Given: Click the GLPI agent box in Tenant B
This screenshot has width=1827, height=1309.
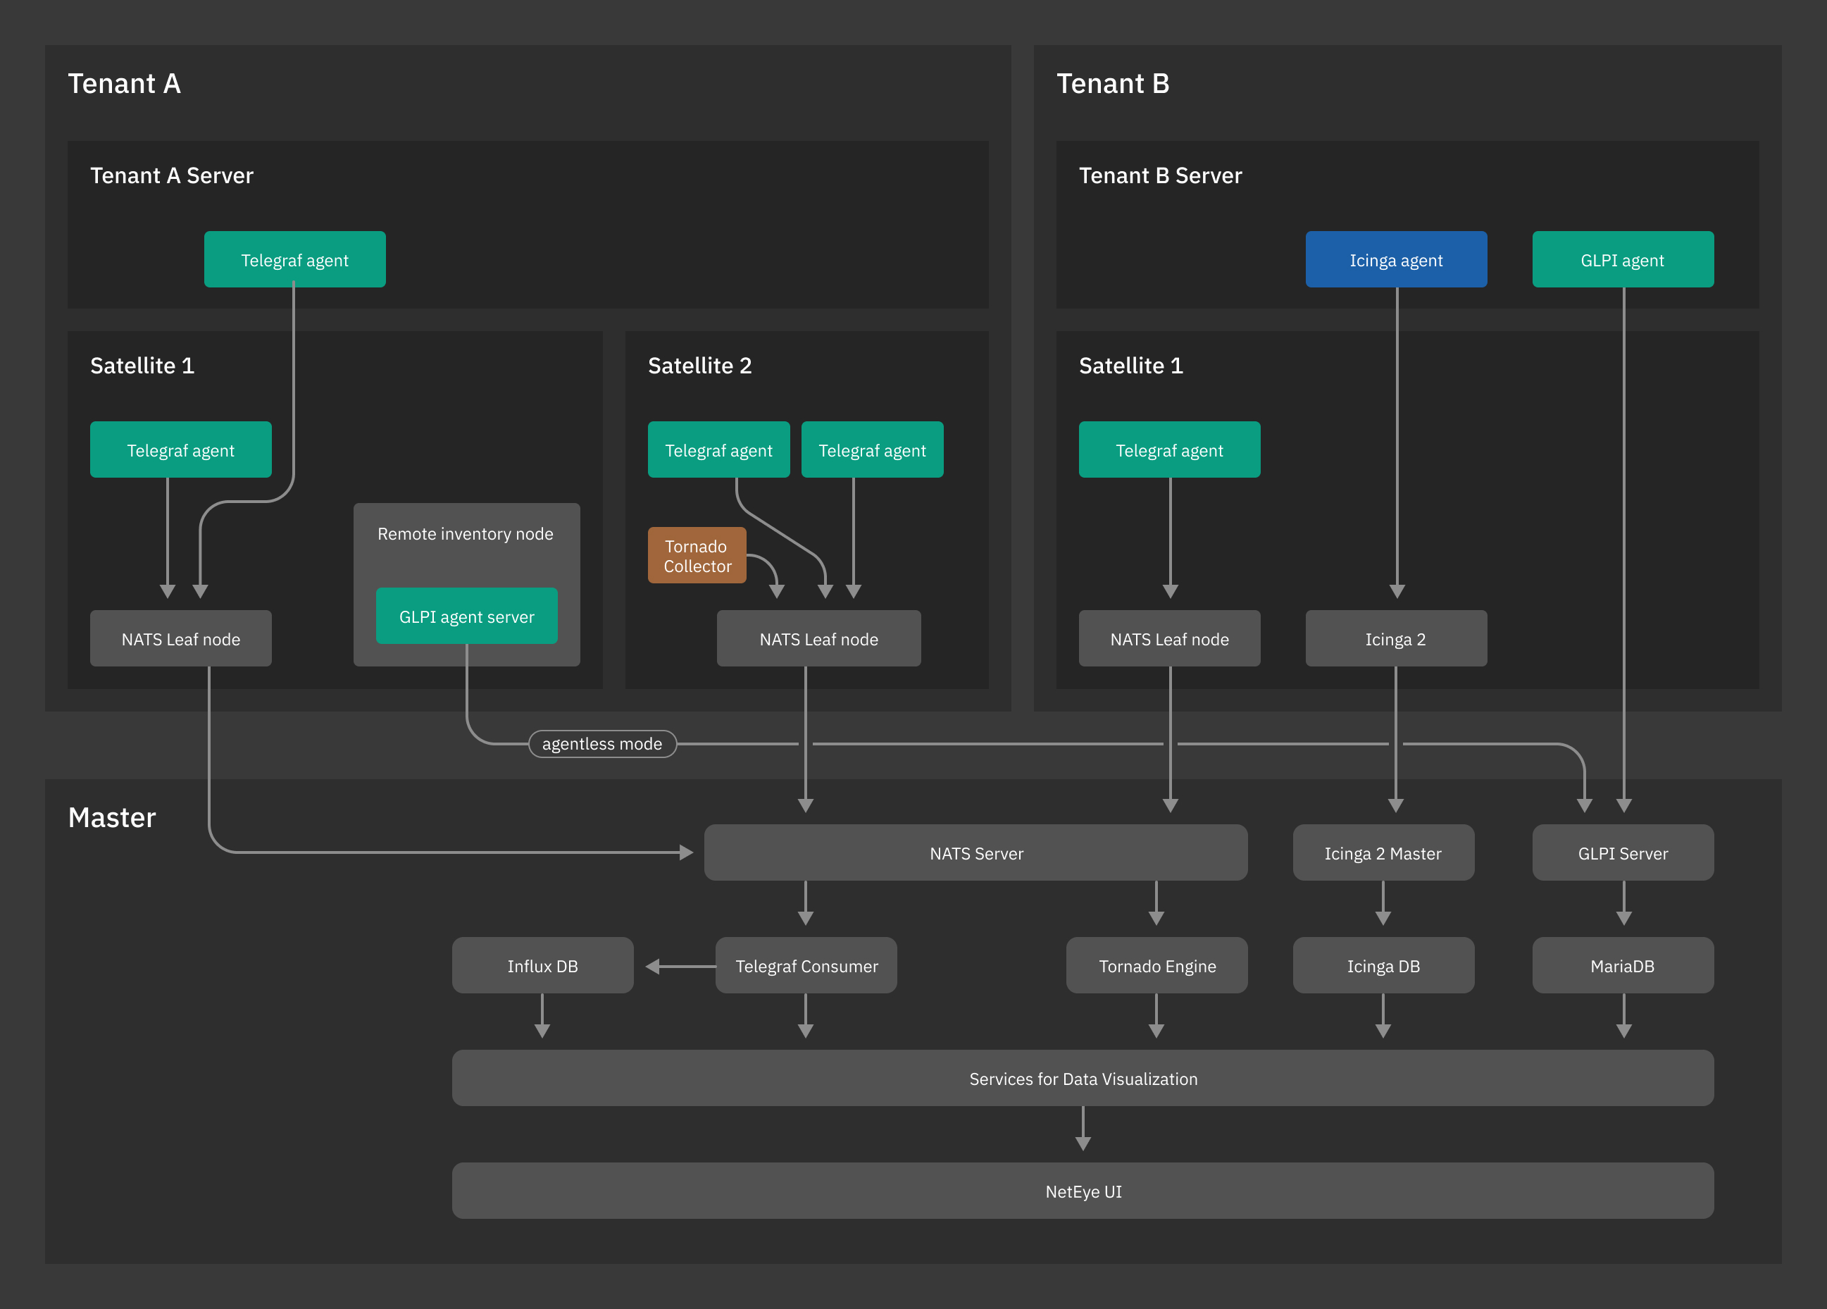Looking at the screenshot, I should (x=1622, y=259).
